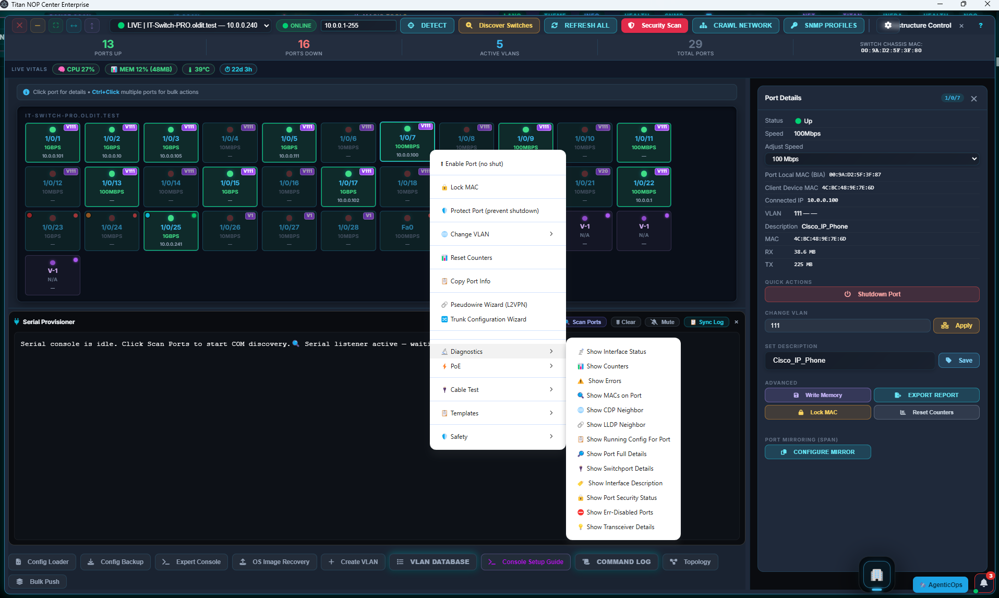Select Show Interface Status
This screenshot has height=598, width=999.
click(623, 352)
